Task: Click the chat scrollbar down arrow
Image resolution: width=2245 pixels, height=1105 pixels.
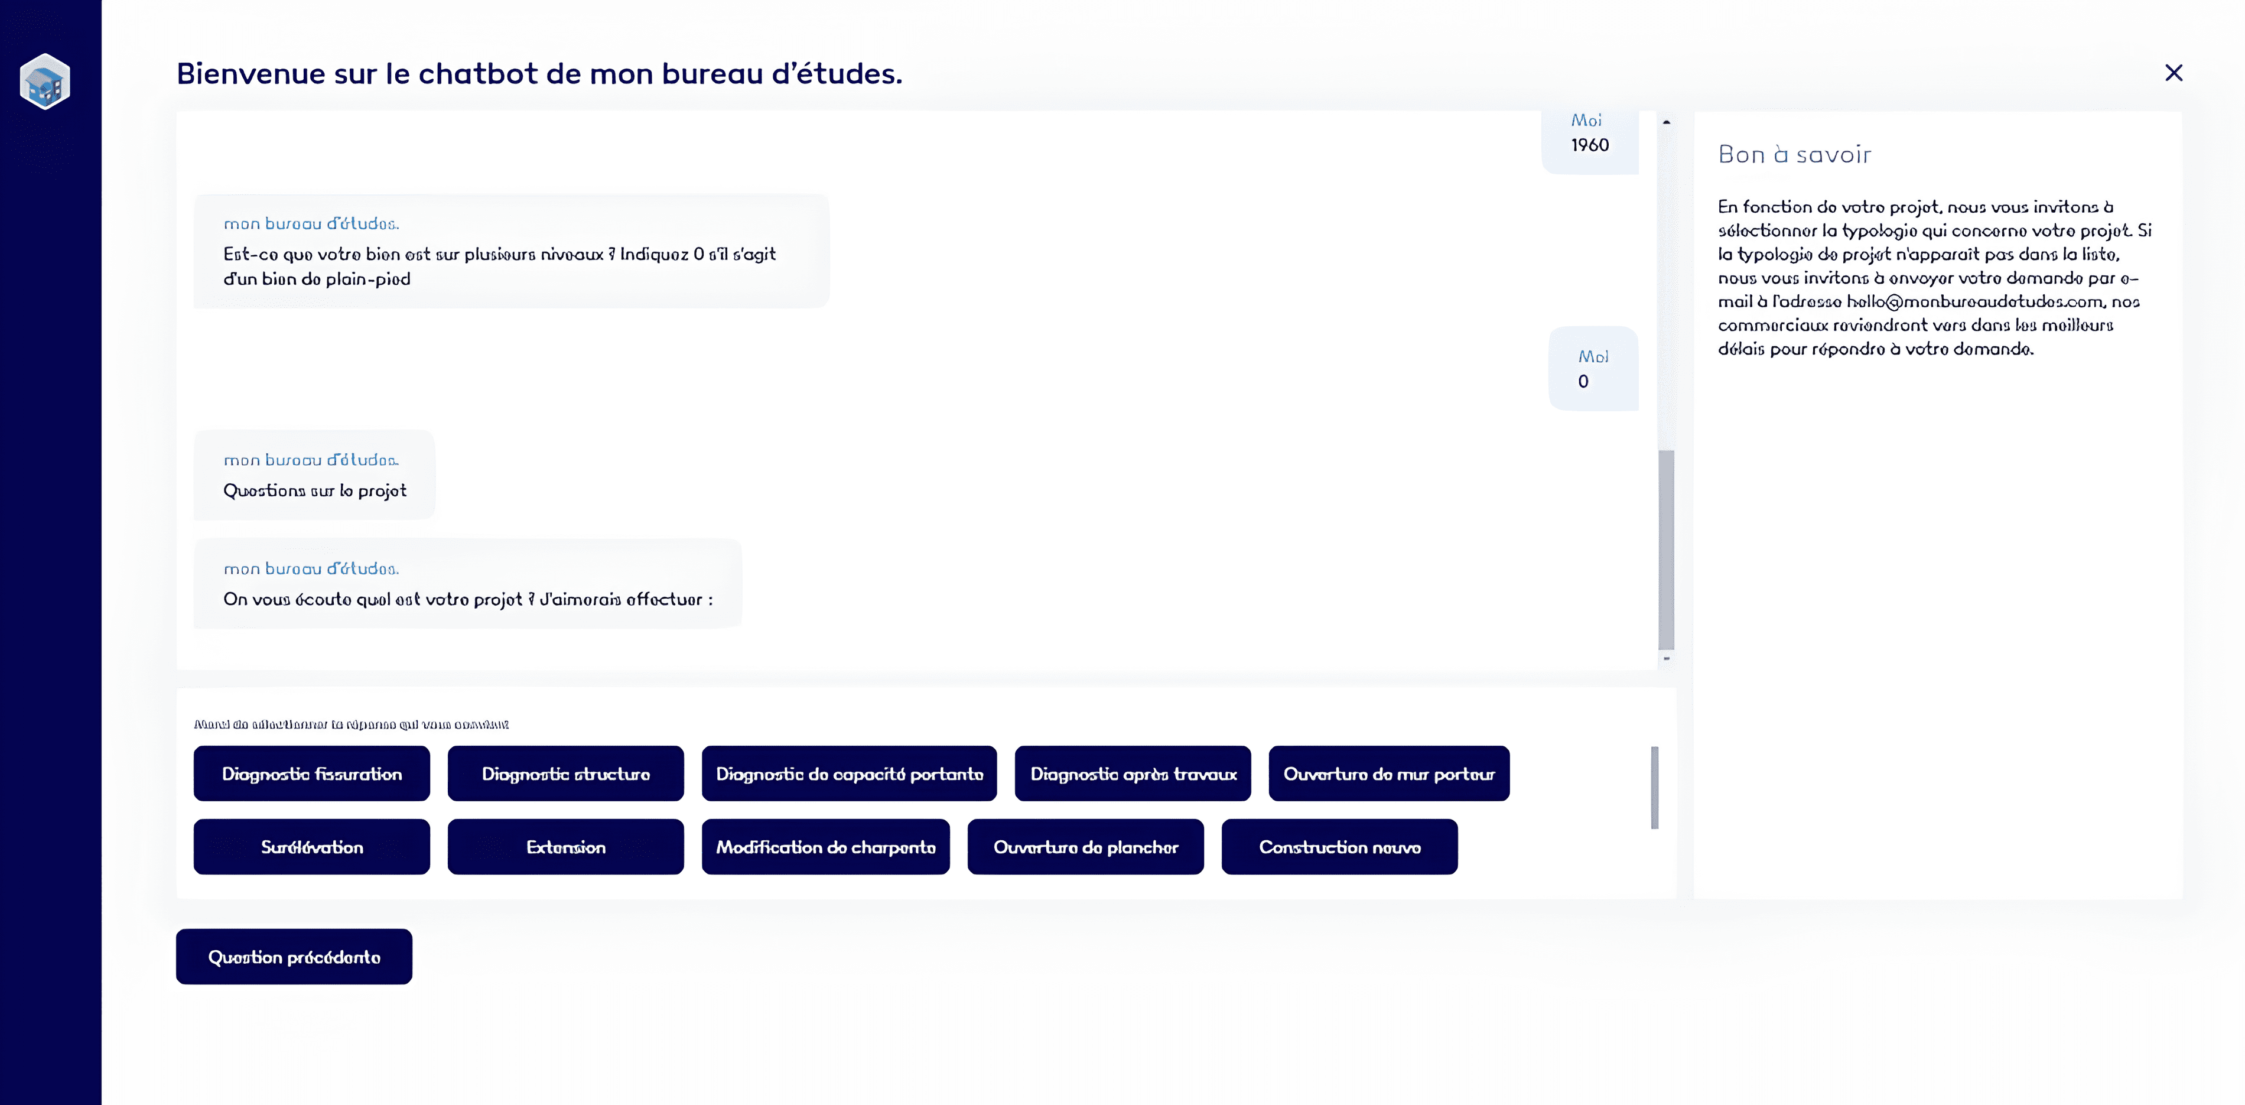Action: click(1666, 659)
